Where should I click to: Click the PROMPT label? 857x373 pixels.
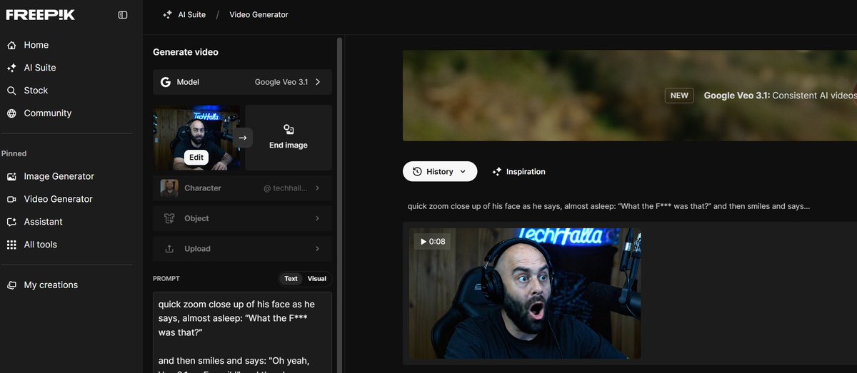(166, 279)
